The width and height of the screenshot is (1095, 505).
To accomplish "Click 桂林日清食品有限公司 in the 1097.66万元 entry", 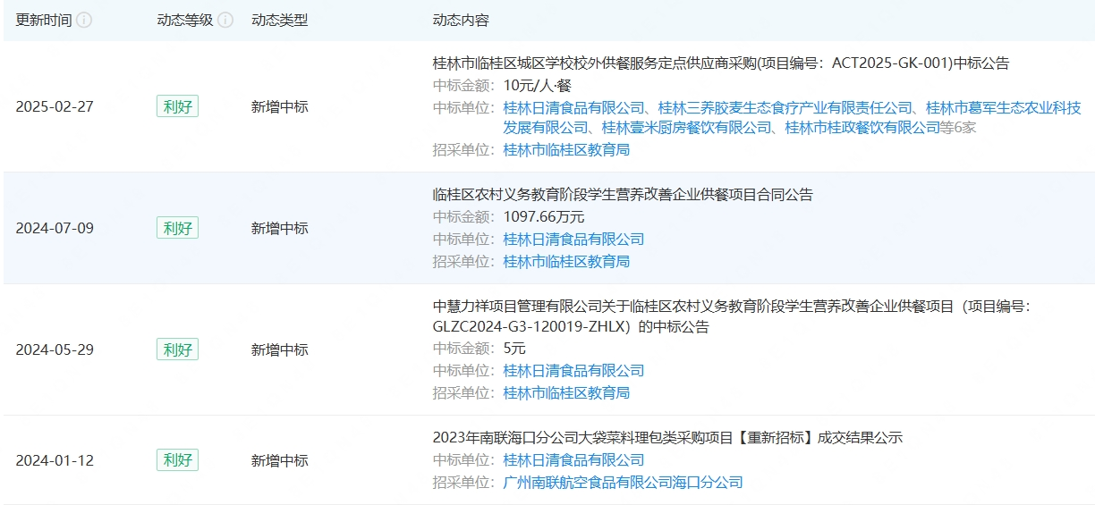I will pos(573,240).
